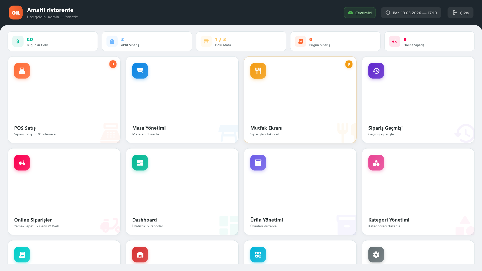Open the QR code icon card

point(258,254)
